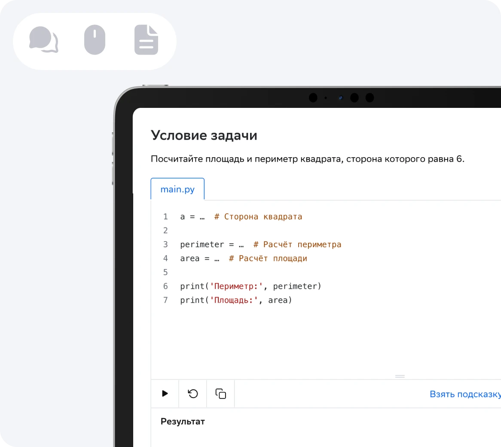Copy the code using the copy icon
501x447 pixels.
tap(220, 394)
